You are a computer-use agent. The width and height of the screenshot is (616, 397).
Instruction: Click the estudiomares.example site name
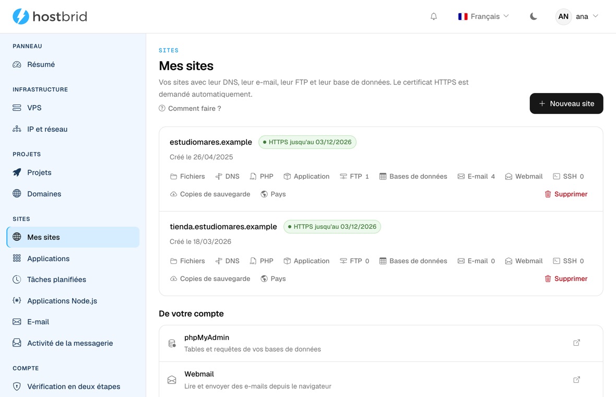tap(210, 142)
